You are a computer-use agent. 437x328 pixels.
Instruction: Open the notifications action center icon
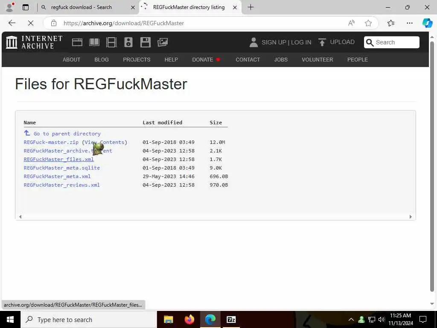(x=423, y=319)
